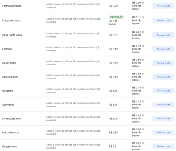Screen dimensions: 176x151
Task: Click the info icon in the Drogasil.com row
Action: [x=143, y=143]
